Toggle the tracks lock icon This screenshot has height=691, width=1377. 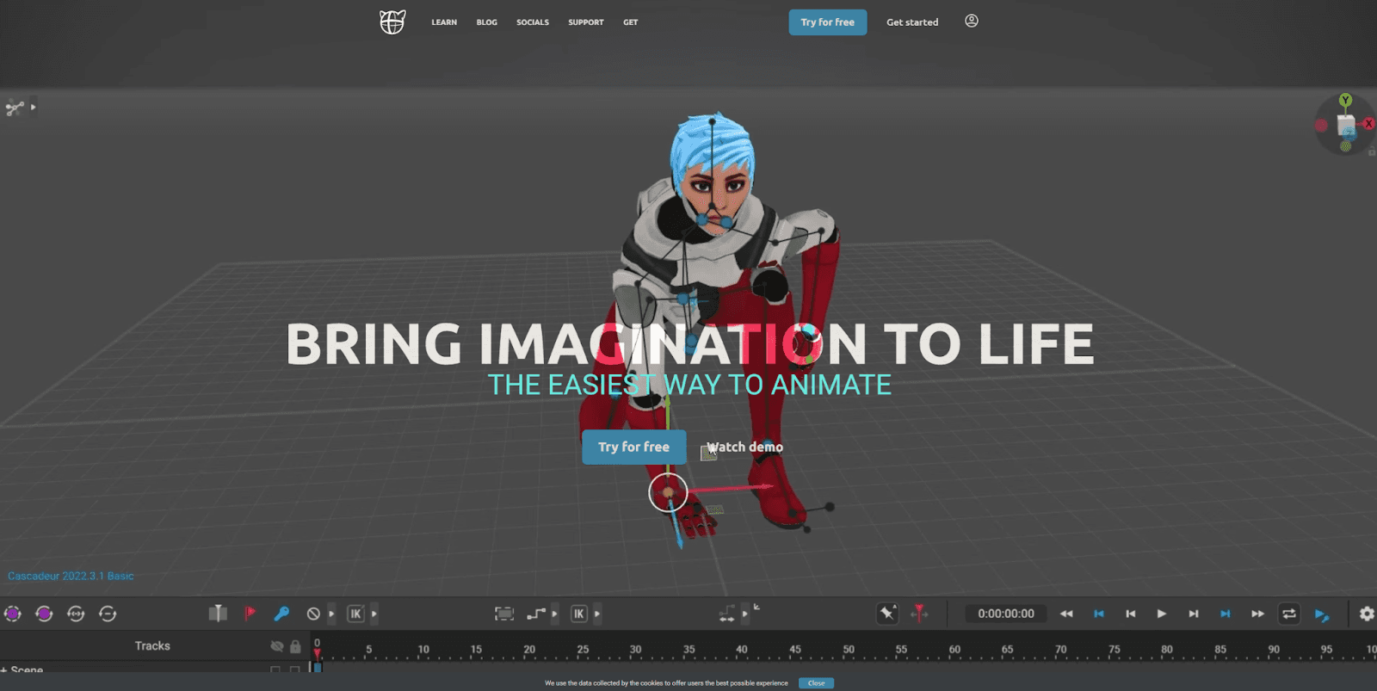pyautogui.click(x=295, y=646)
